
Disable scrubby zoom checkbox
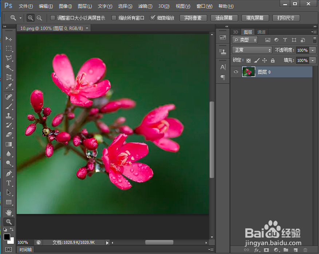[x=153, y=18]
